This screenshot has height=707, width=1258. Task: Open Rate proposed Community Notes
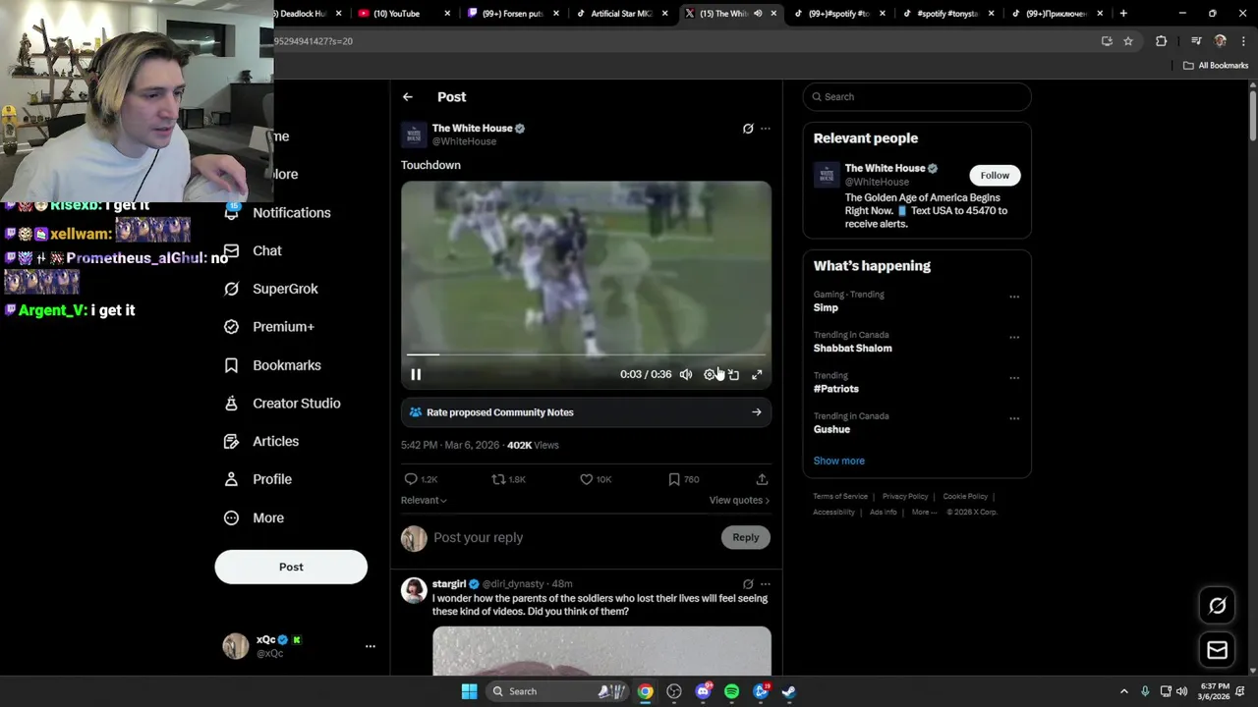586,412
